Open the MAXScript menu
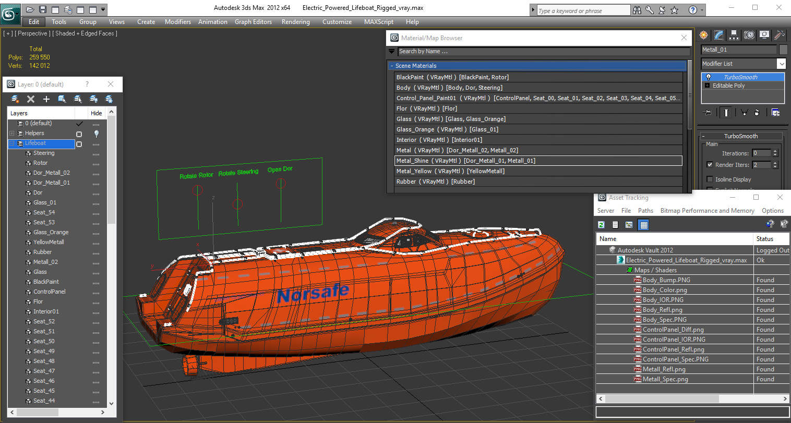Screen dimensions: 791x423 point(379,22)
